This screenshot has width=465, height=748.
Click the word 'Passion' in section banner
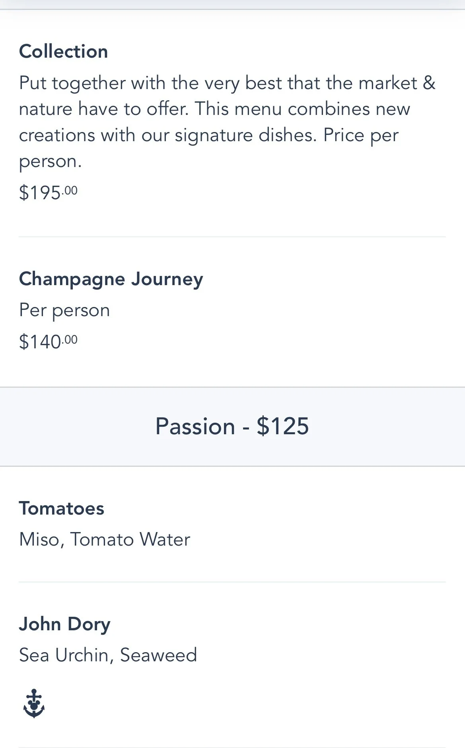point(195,426)
